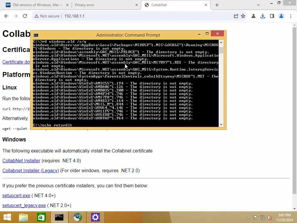The width and height of the screenshot is (297, 223).
Task: Click Old versions tab favicon
Action: [8, 5]
